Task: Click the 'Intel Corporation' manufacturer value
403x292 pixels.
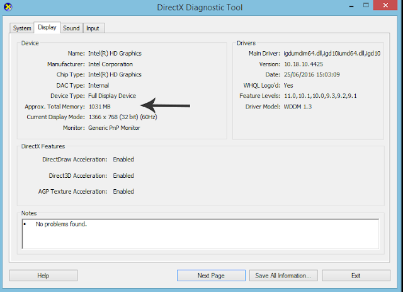Action: tap(111, 64)
